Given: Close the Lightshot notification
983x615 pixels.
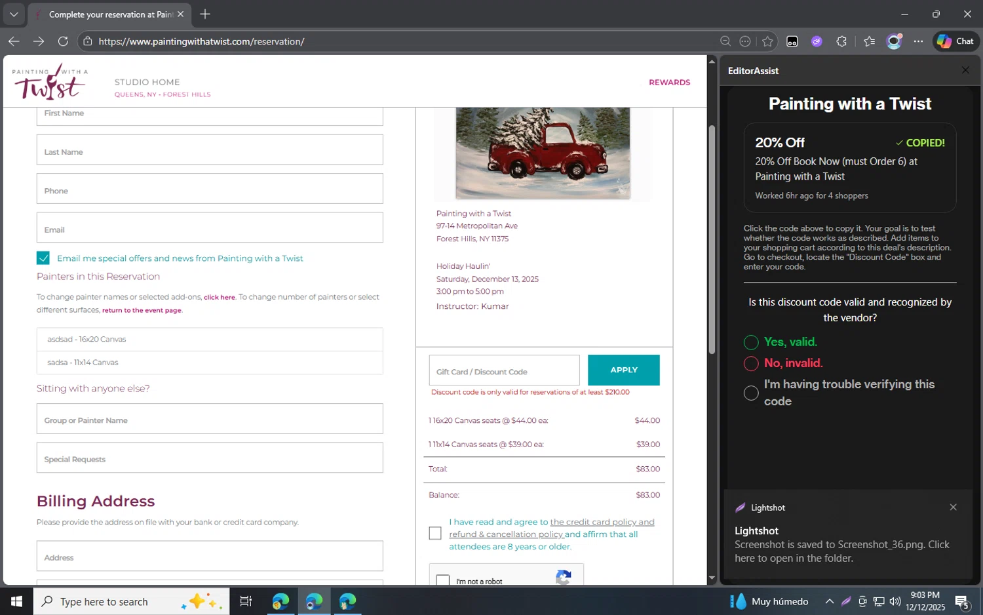Looking at the screenshot, I should click(x=953, y=507).
